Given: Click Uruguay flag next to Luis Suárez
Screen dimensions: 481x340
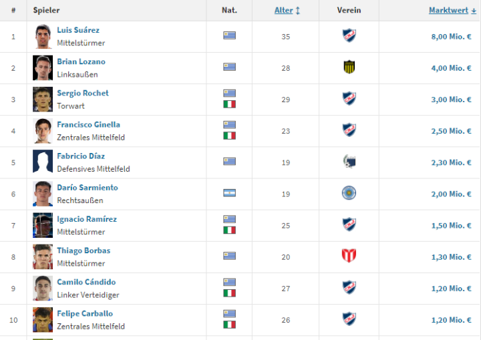Looking at the screenshot, I should [229, 36].
